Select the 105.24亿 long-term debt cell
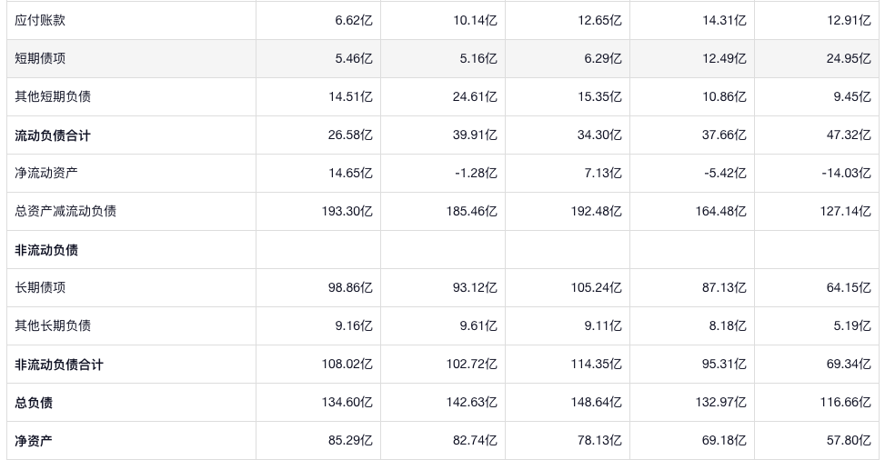Image resolution: width=885 pixels, height=460 pixels. click(596, 287)
